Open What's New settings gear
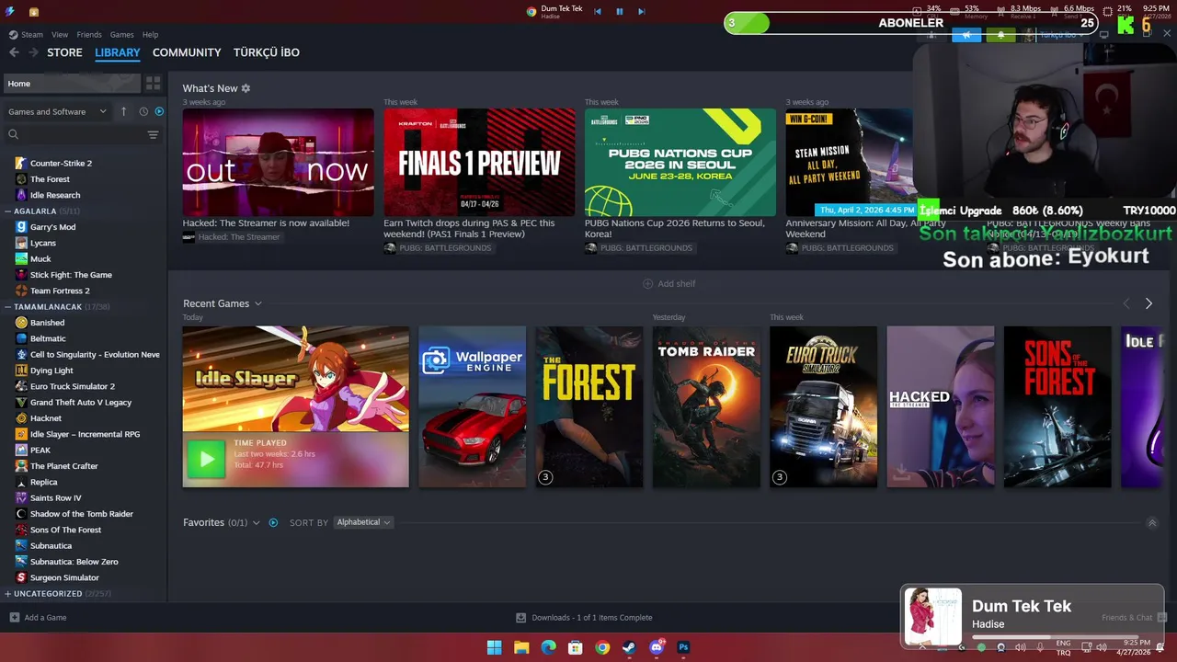The image size is (1177, 662). point(246,88)
